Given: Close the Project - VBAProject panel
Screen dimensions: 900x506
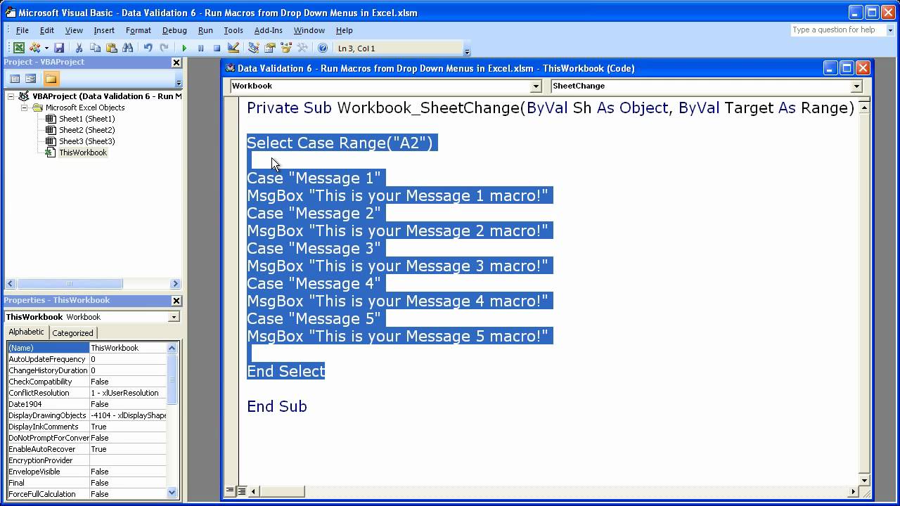Looking at the screenshot, I should click(x=176, y=63).
